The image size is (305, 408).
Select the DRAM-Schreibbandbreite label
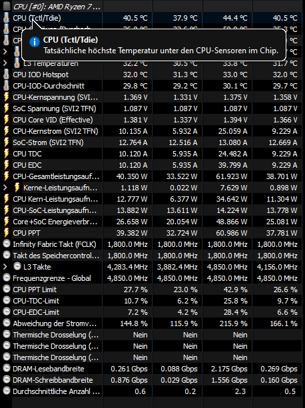[x=53, y=380]
